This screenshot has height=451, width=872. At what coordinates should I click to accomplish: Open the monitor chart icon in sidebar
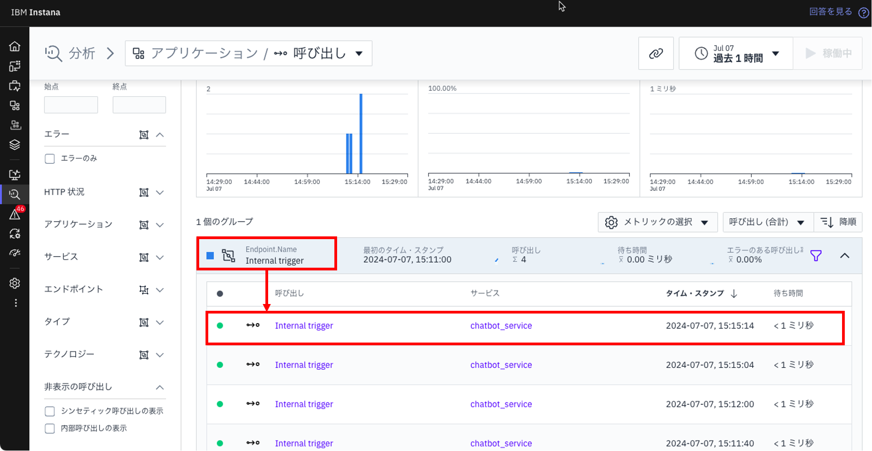click(x=15, y=175)
